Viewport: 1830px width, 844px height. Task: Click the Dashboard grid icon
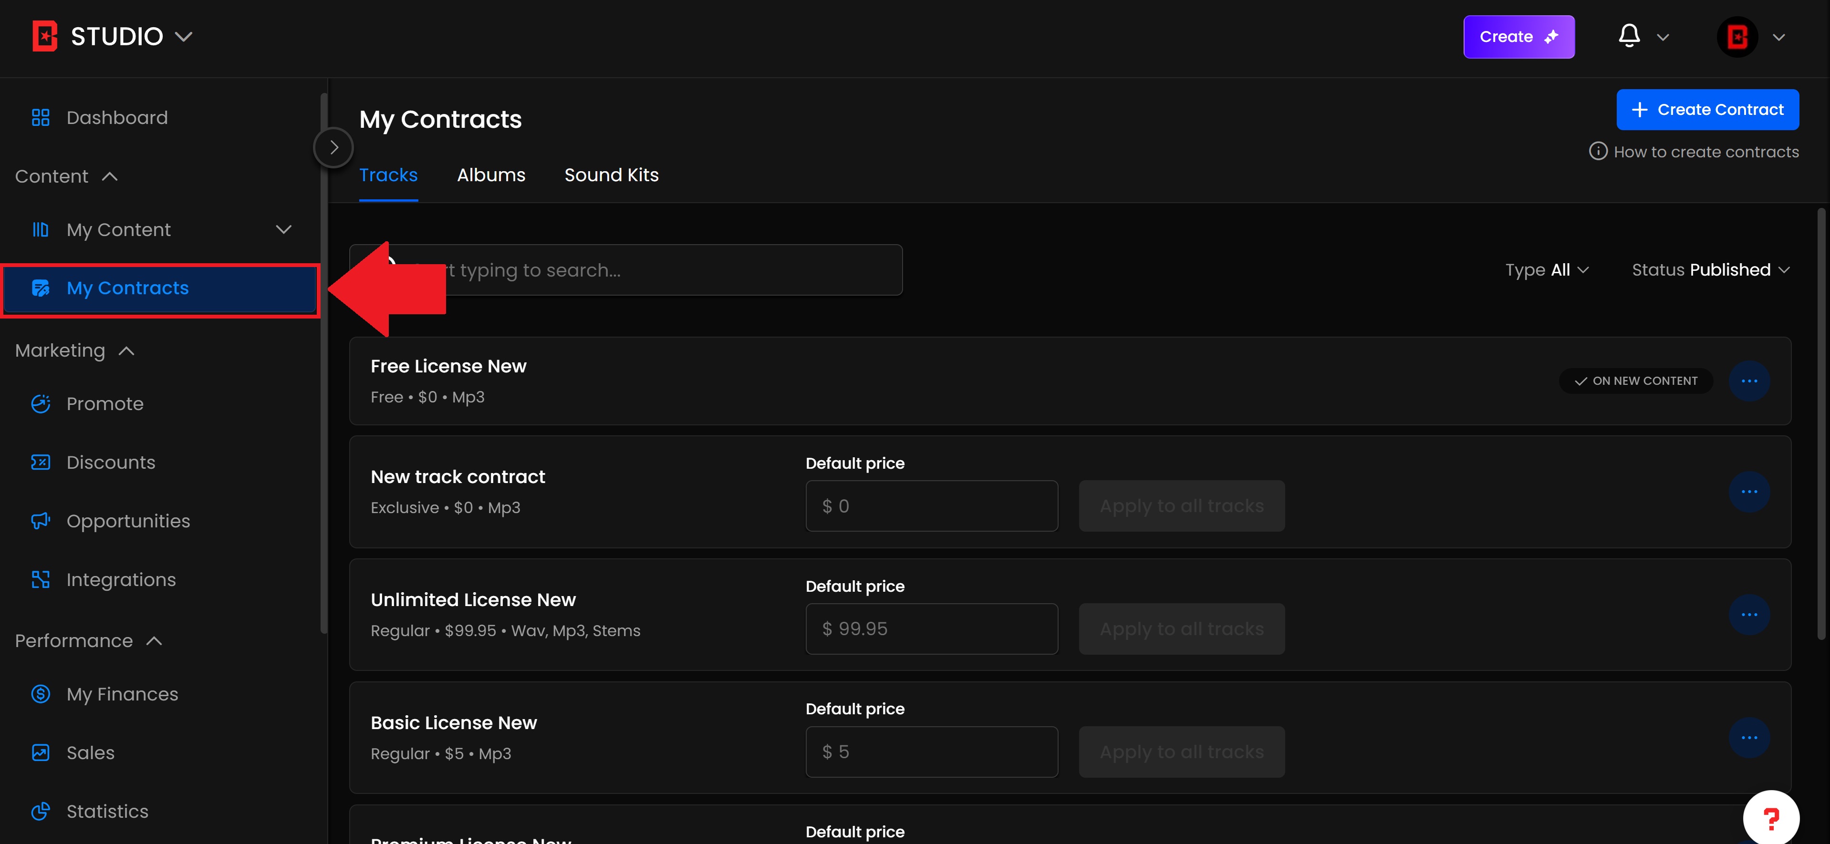41,117
